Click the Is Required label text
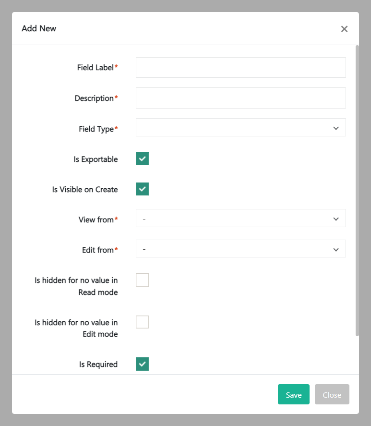This screenshot has height=426, width=371. pos(98,365)
